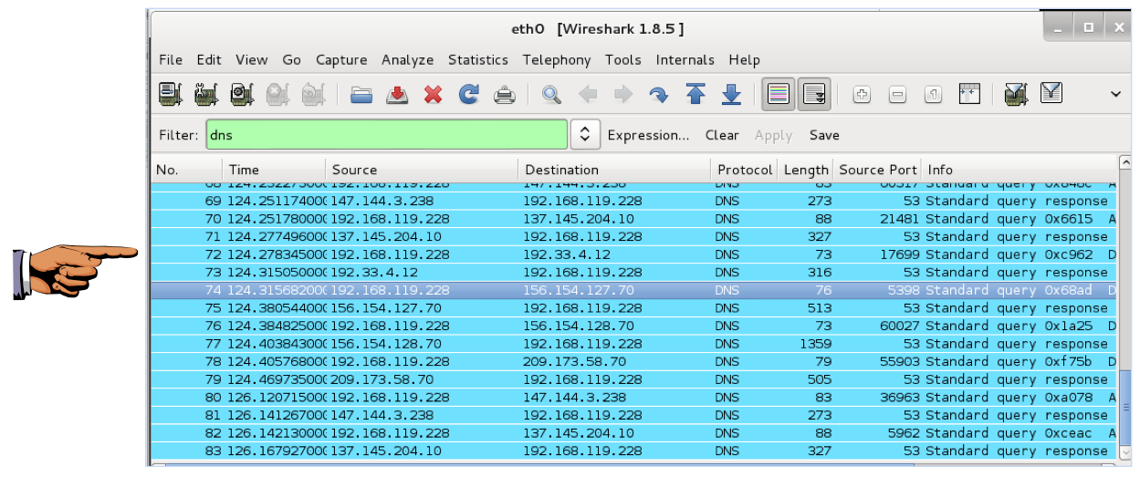
Task: Open a capture file folder icon
Action: (362, 94)
